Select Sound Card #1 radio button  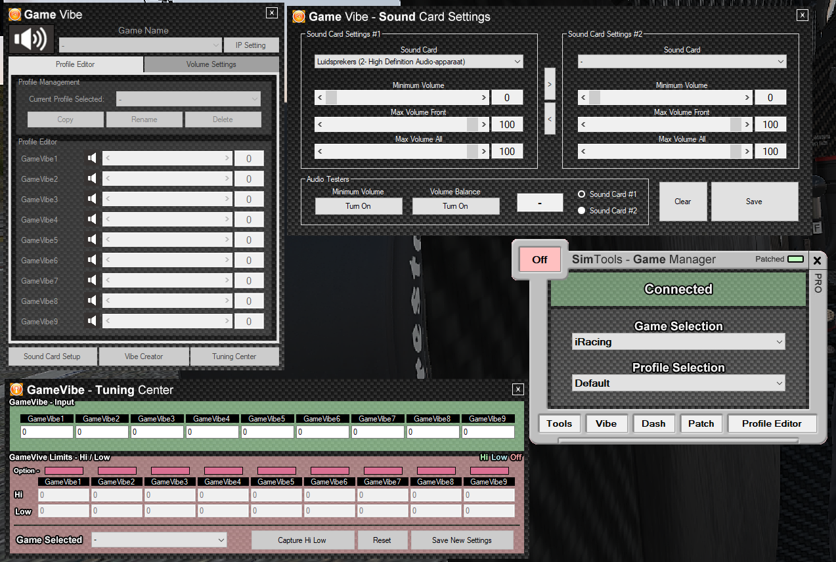click(581, 194)
